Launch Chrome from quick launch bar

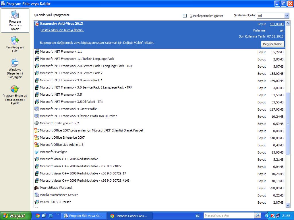click(x=38, y=216)
